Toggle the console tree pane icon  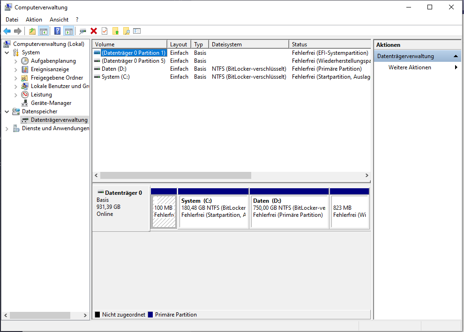coord(44,31)
